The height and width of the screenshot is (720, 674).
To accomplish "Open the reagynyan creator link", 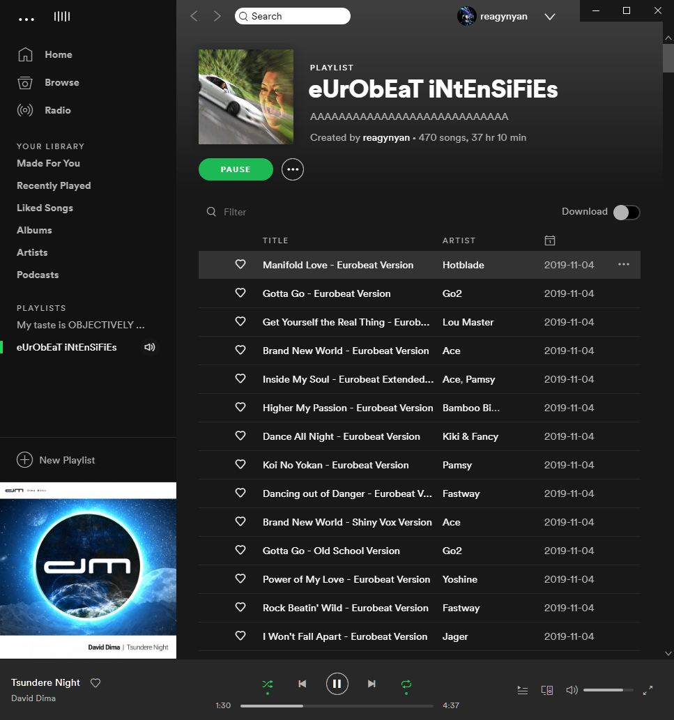I will tap(386, 138).
